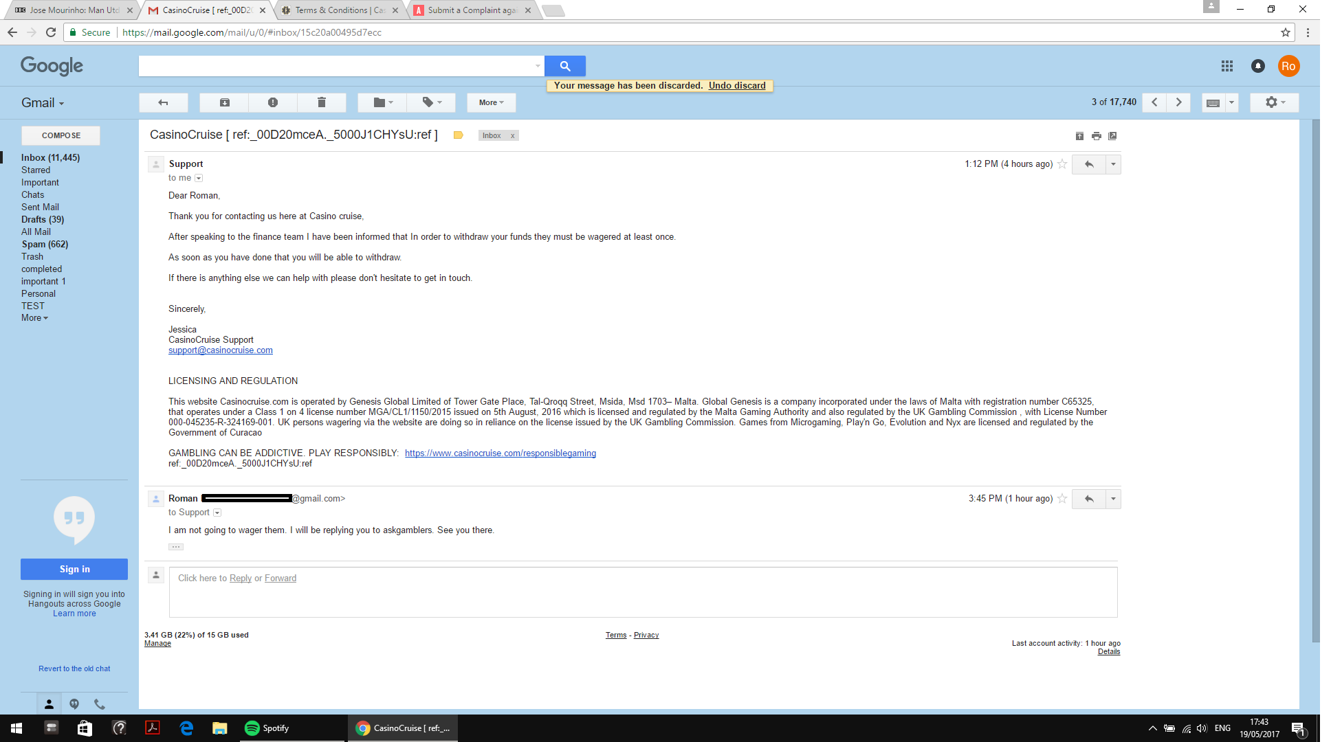Show the older conversation
This screenshot has width=1342, height=742.
pos(1178,102)
